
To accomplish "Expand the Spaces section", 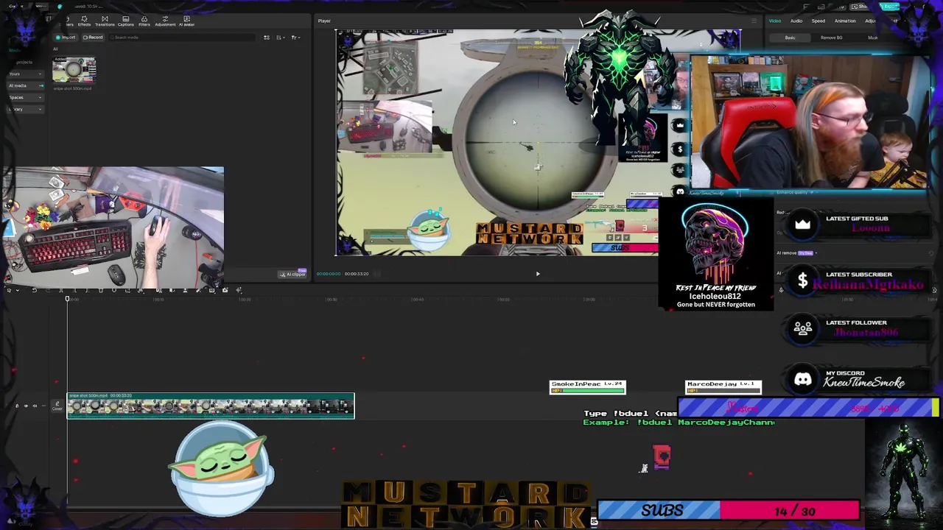I will (x=27, y=97).
